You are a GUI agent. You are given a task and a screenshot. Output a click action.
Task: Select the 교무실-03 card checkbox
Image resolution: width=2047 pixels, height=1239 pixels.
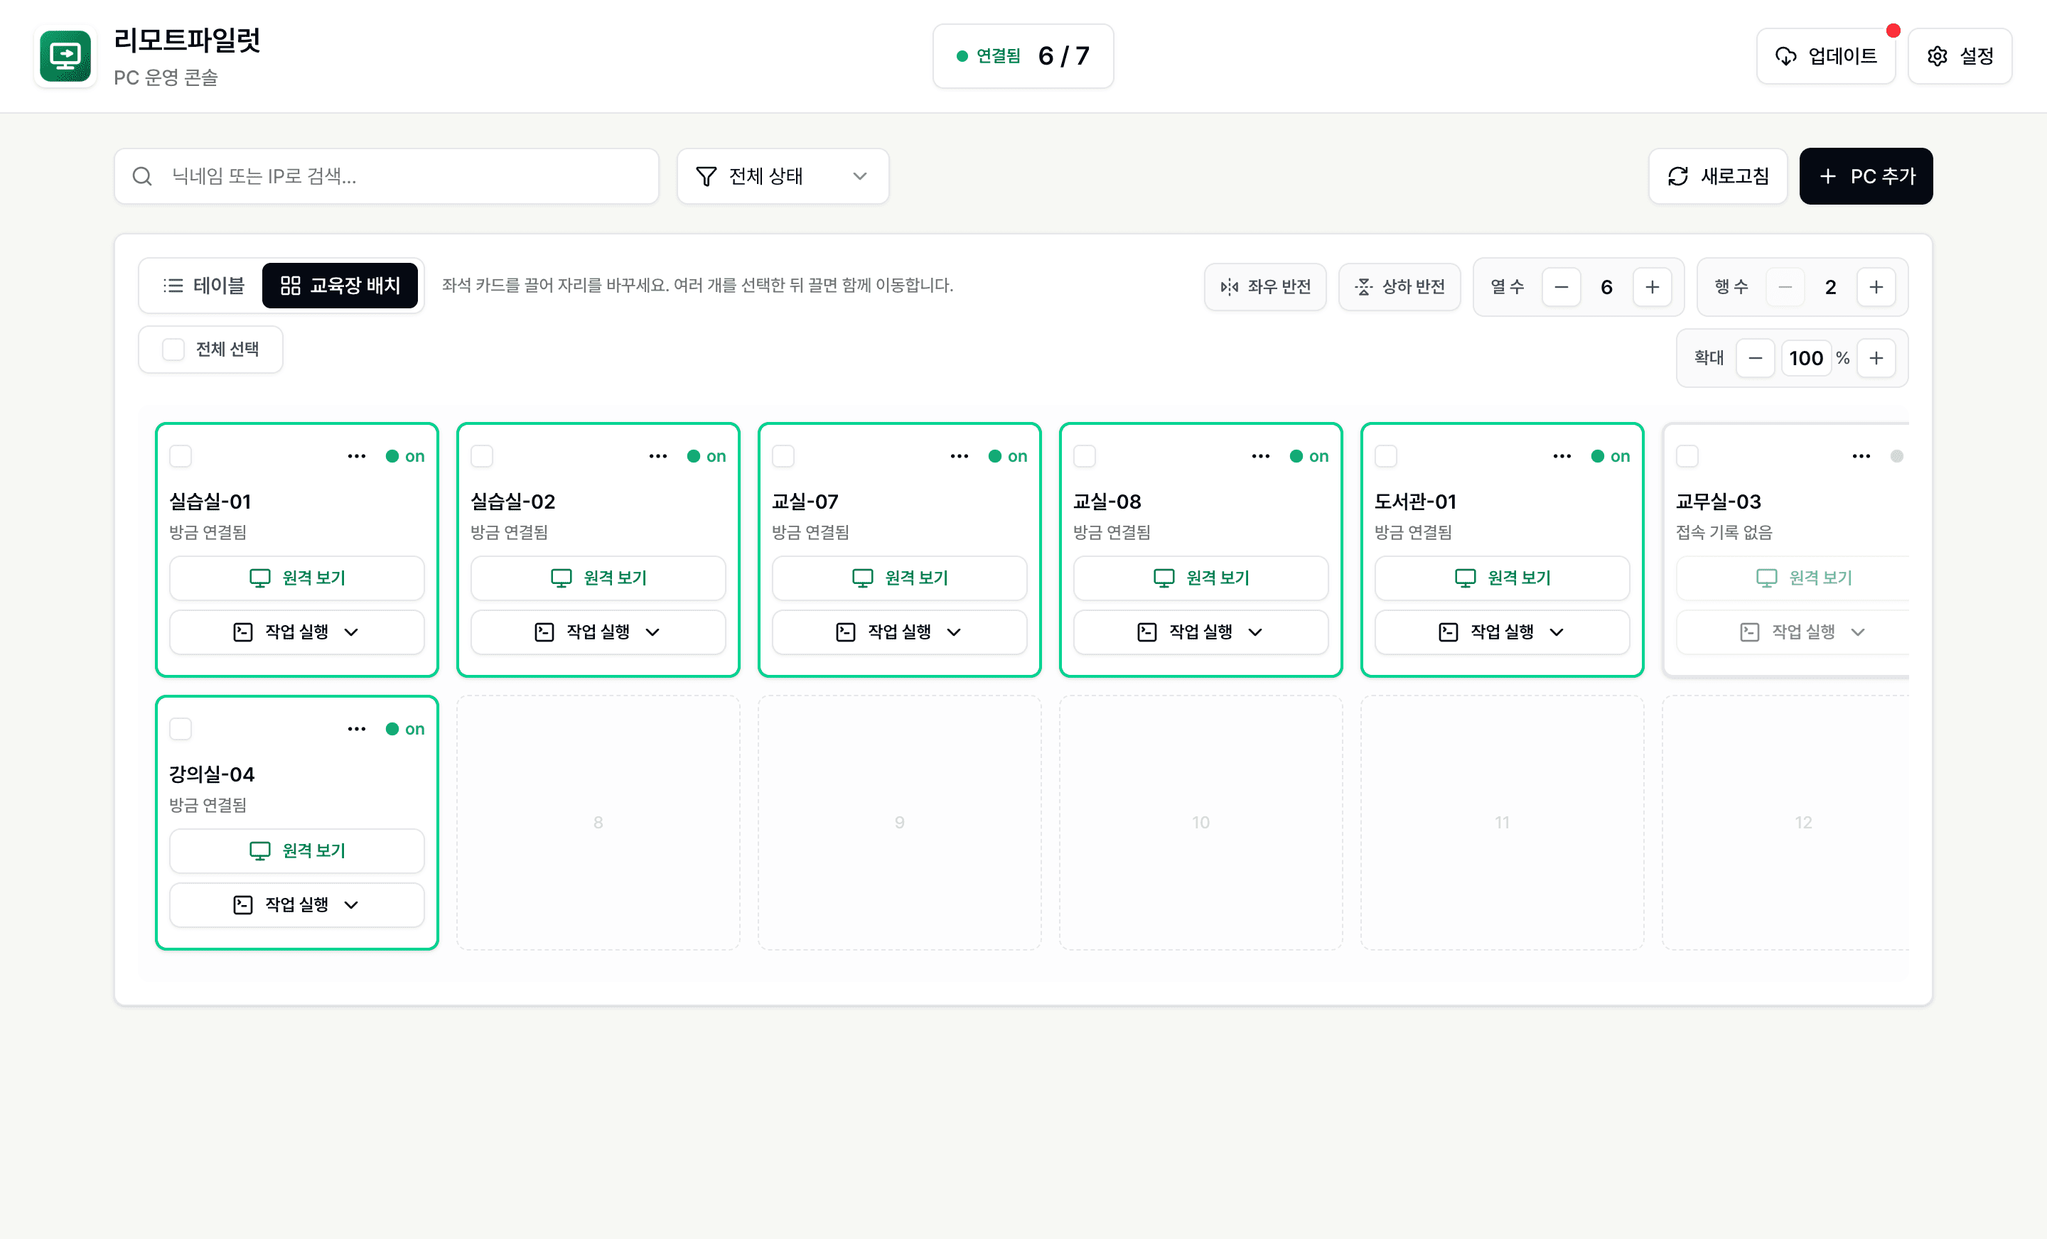(x=1687, y=456)
